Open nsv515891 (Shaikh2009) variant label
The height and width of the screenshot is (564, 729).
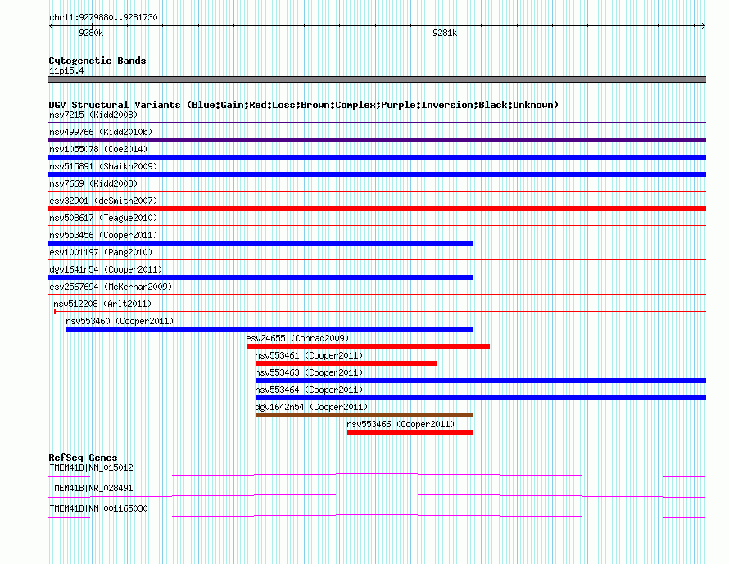[103, 166]
